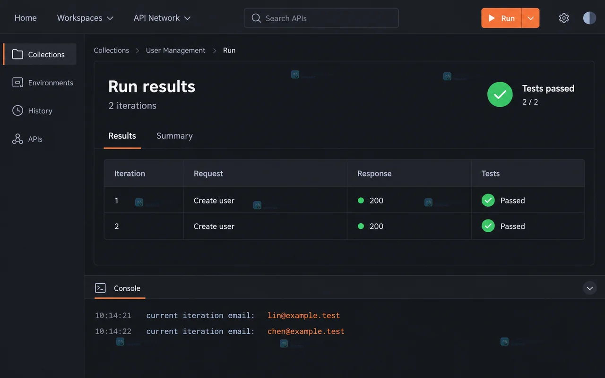This screenshot has height=378, width=605.
Task: Collapse the Console panel with chevron
Action: click(x=590, y=288)
